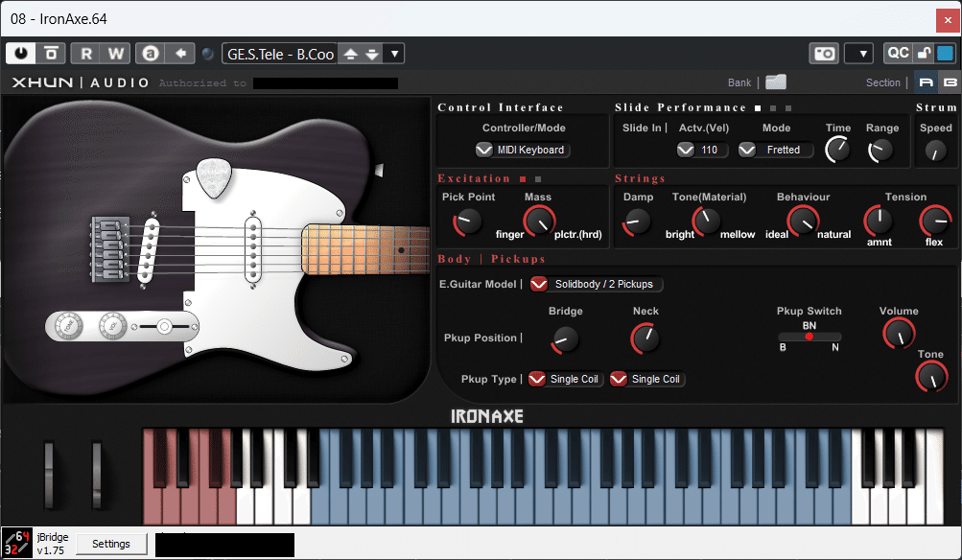Click the Tension amnt knob
Viewport: 962px width, 560px height.
coord(879,221)
